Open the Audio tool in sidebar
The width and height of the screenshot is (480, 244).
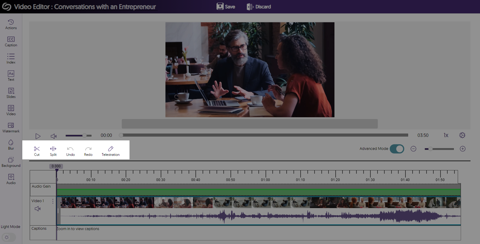point(11,179)
